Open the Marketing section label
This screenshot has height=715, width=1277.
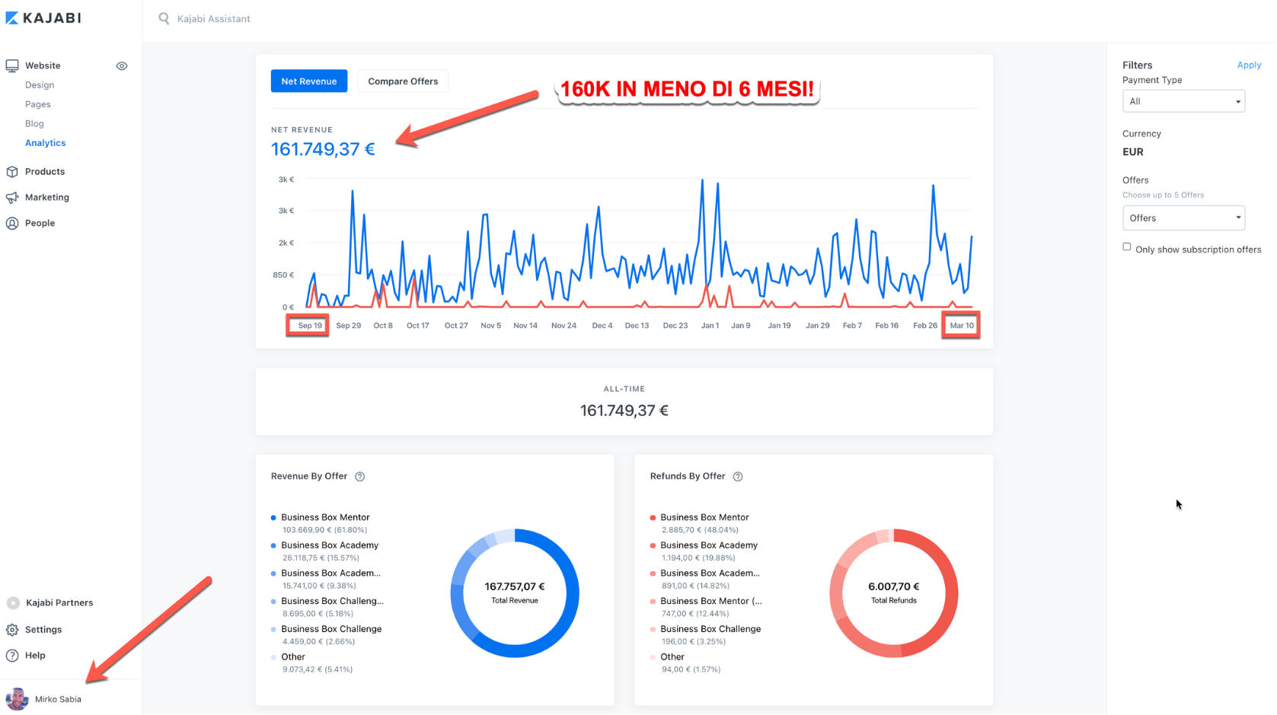[x=47, y=198]
